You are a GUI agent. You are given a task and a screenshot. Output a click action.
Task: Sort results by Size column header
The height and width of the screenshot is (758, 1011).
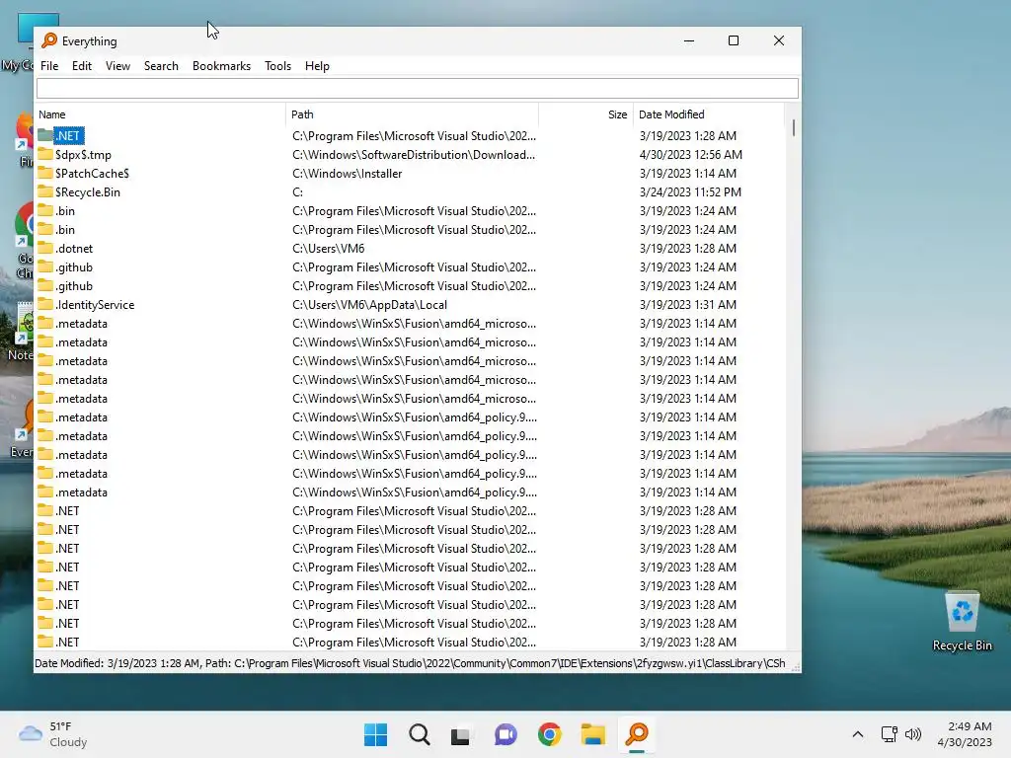586,114
